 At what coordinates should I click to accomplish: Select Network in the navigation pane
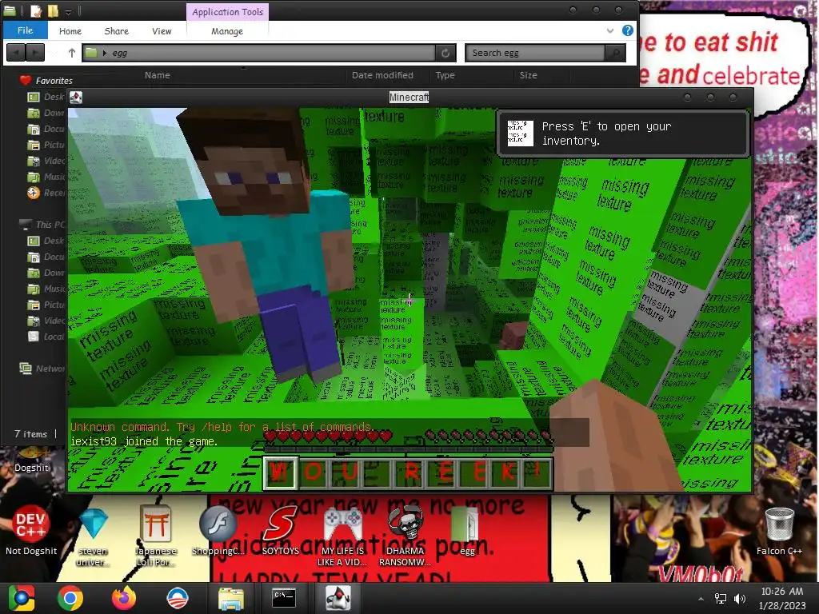pyautogui.click(x=42, y=369)
